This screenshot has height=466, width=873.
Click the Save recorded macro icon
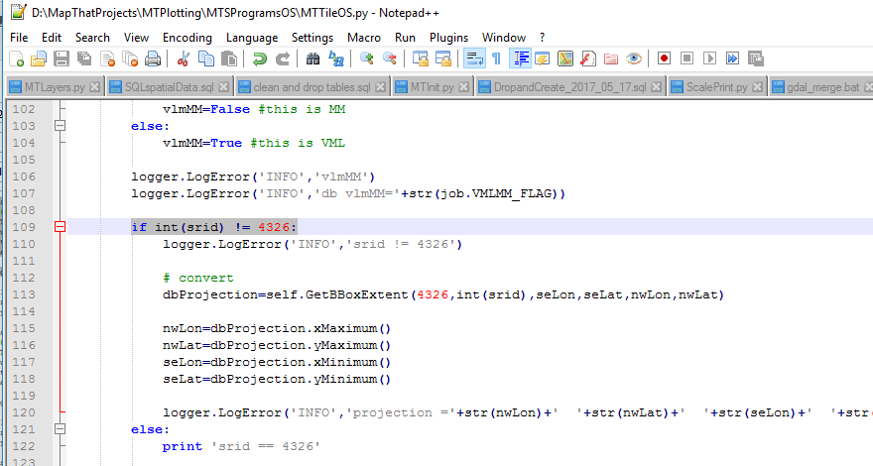756,58
